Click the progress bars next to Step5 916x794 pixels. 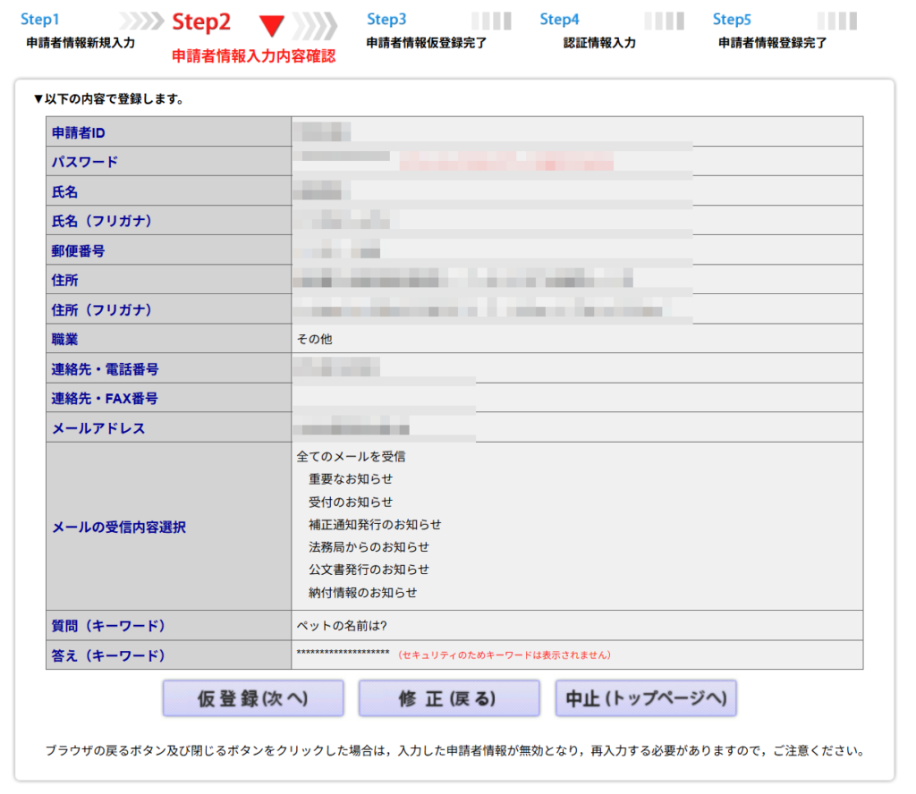[x=836, y=21]
